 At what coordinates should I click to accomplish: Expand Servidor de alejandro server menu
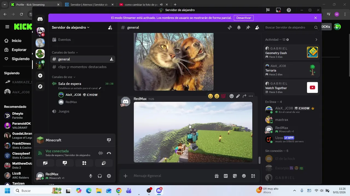pyautogui.click(x=71, y=27)
